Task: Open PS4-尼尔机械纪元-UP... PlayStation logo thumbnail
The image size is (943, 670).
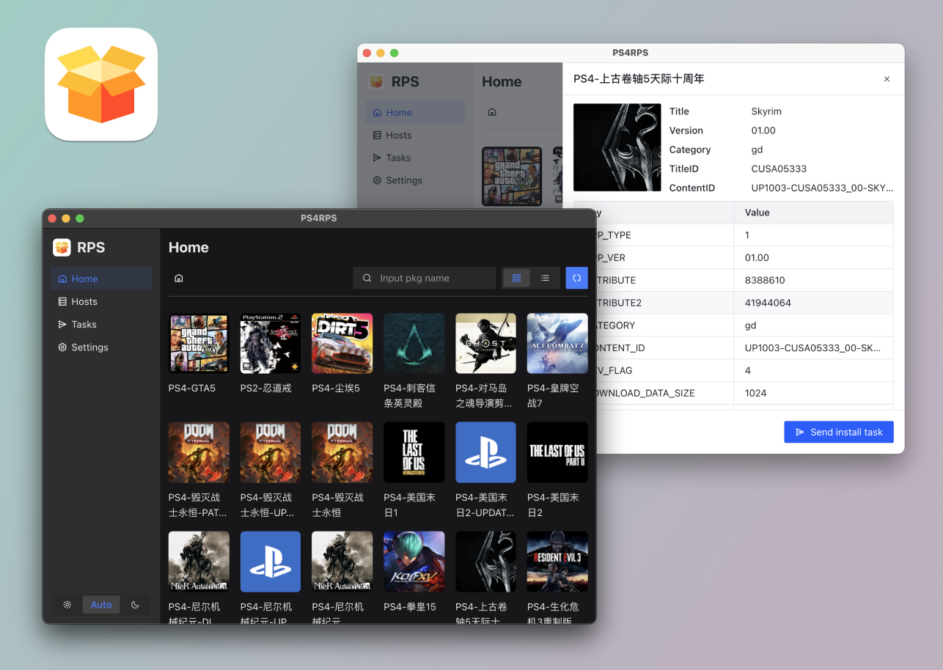Action: tap(271, 562)
